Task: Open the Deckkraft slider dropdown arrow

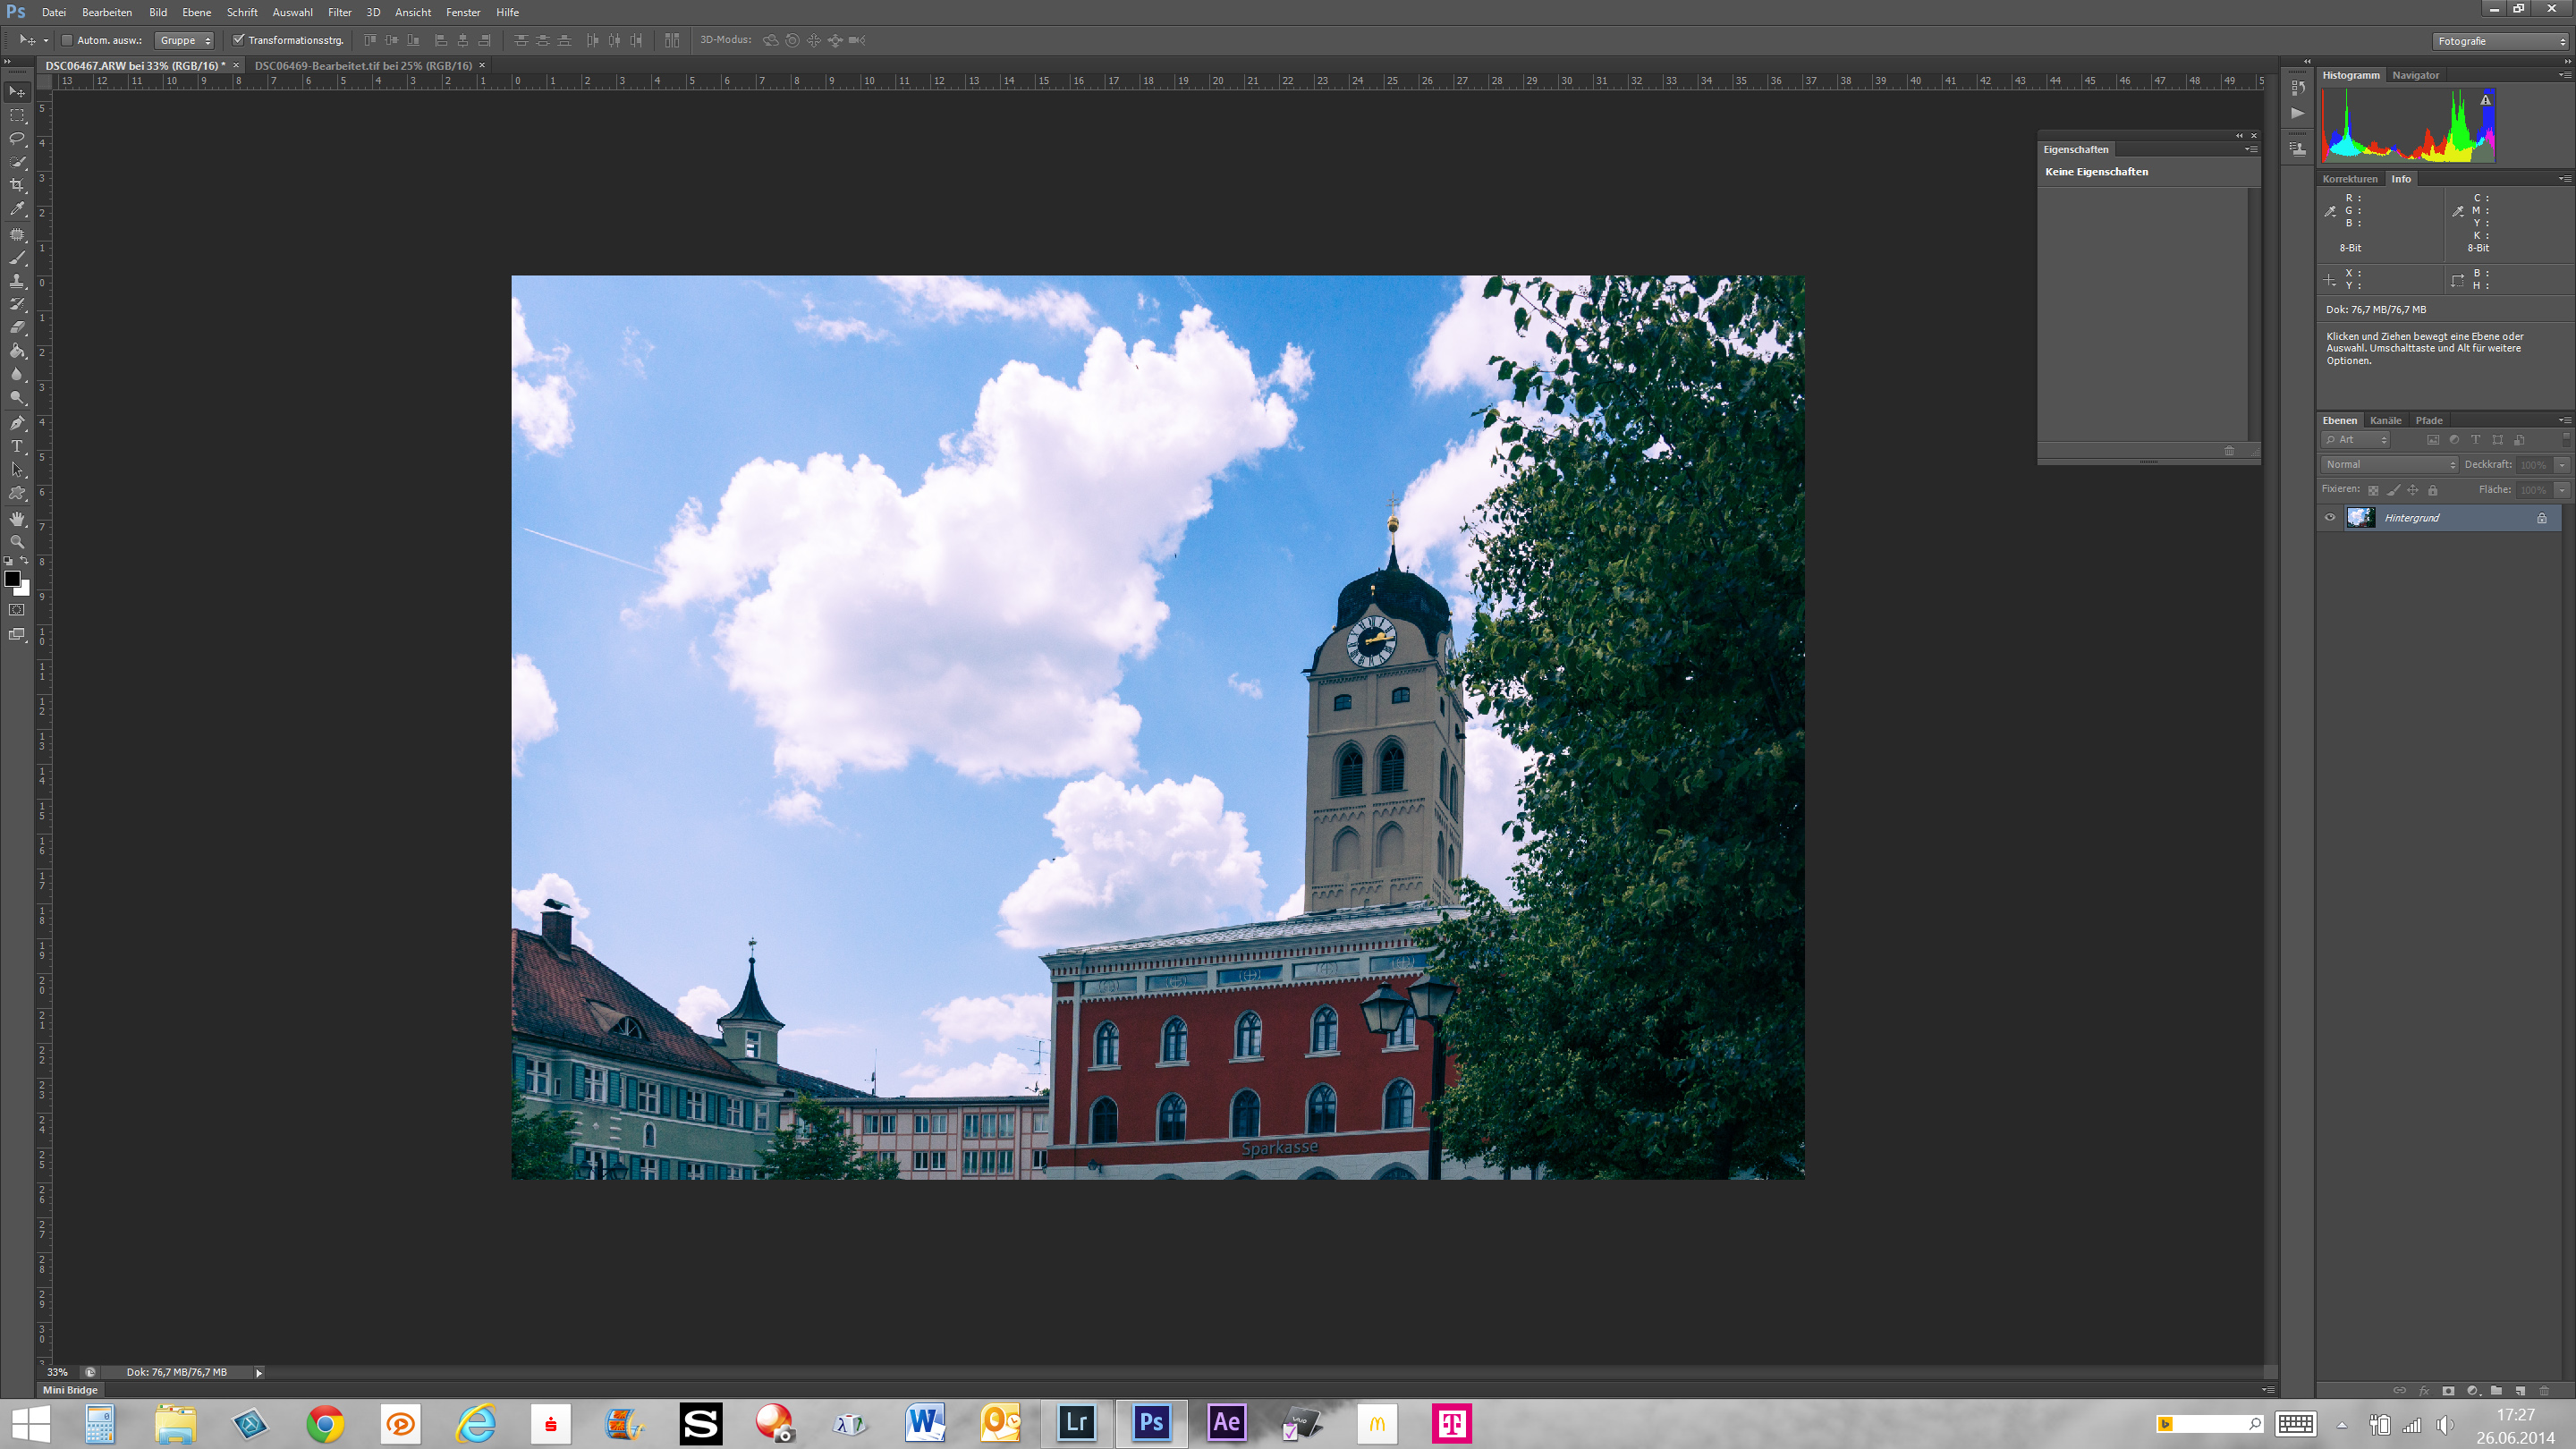Action: tap(2562, 465)
